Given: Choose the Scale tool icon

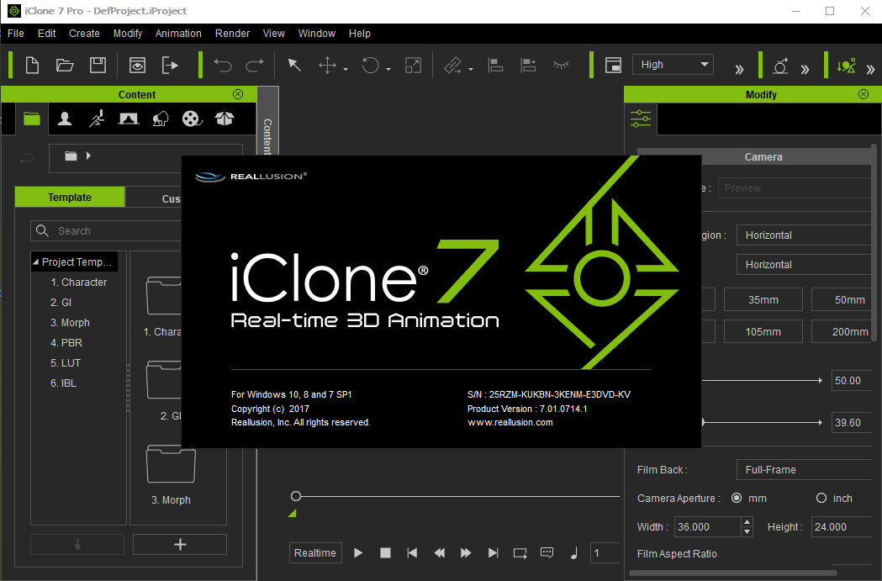Looking at the screenshot, I should click(x=413, y=66).
